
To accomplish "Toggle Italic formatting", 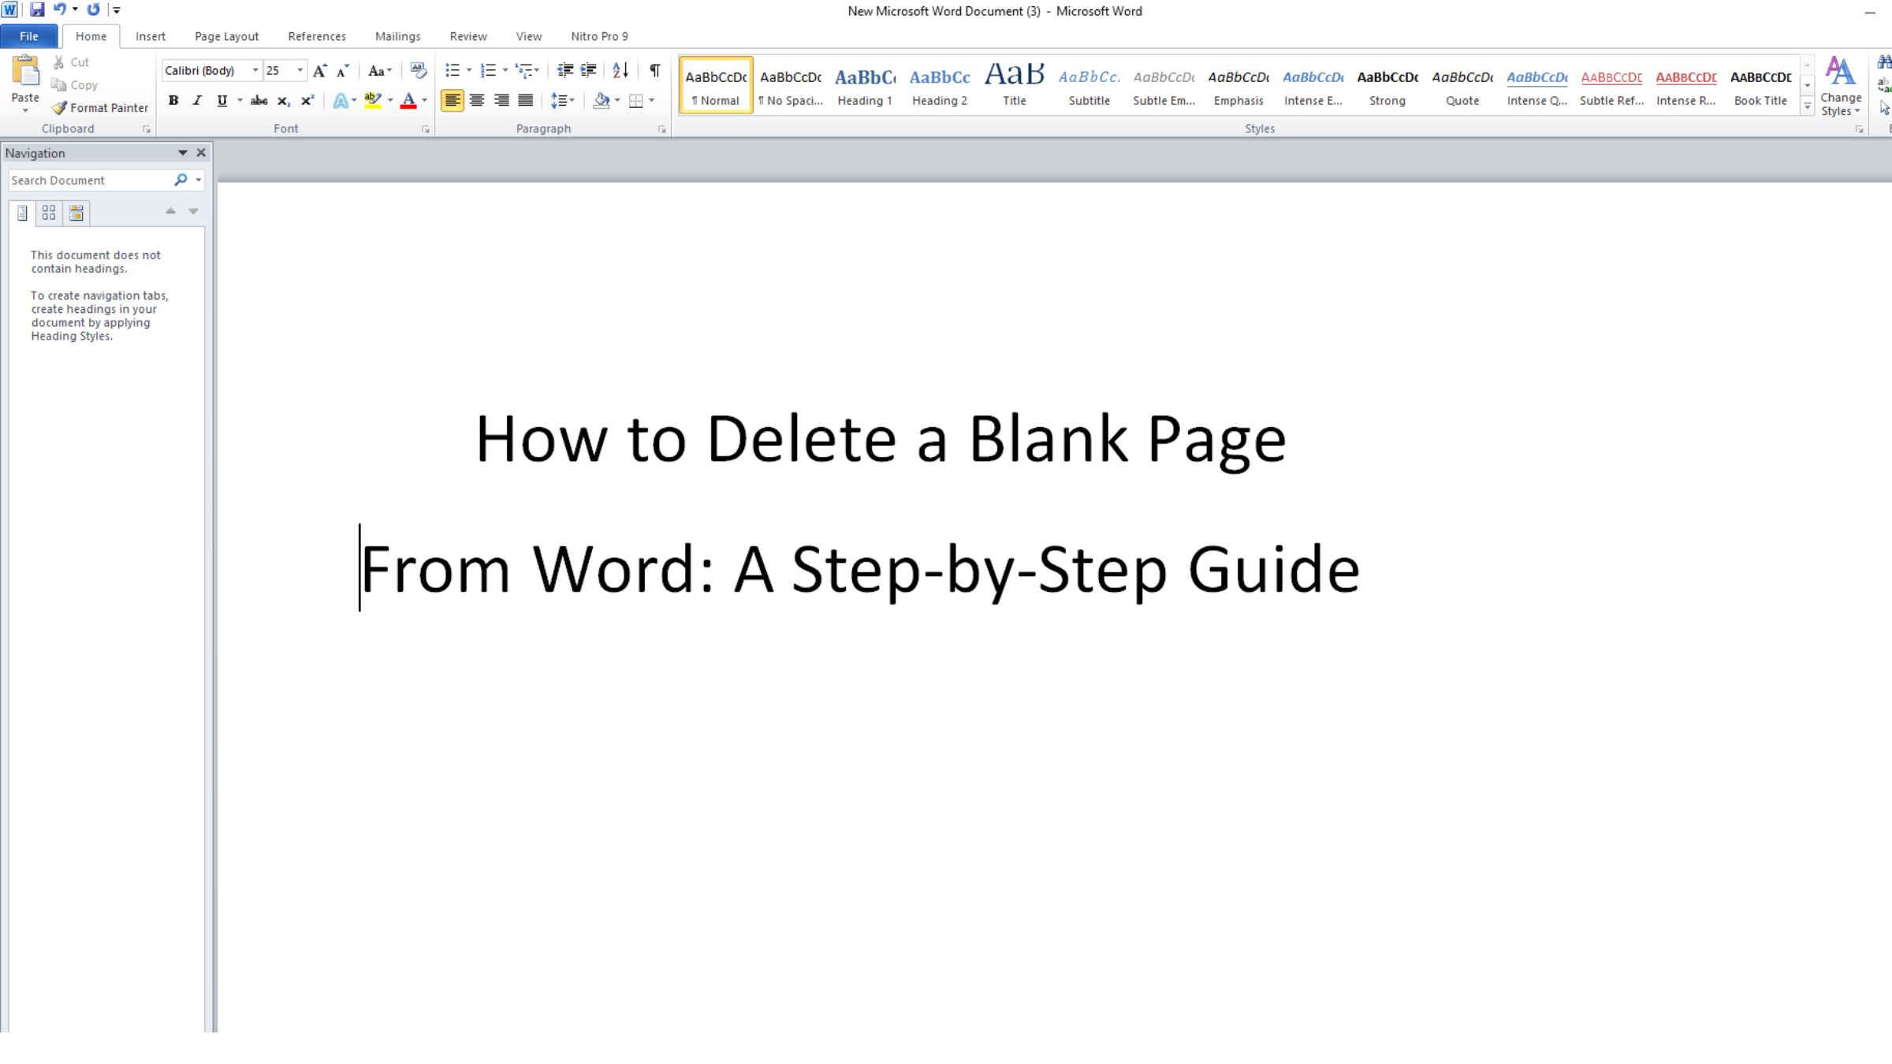I will coord(197,101).
